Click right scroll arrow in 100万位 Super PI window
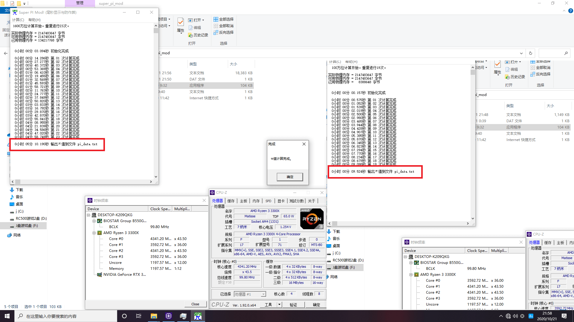The image size is (574, 322). click(x=468, y=223)
